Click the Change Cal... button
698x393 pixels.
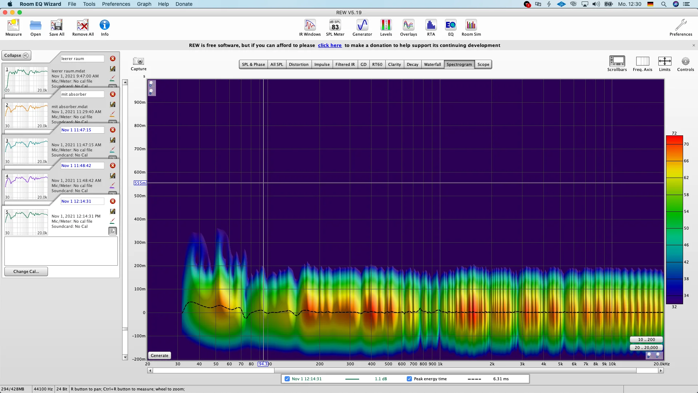point(26,271)
